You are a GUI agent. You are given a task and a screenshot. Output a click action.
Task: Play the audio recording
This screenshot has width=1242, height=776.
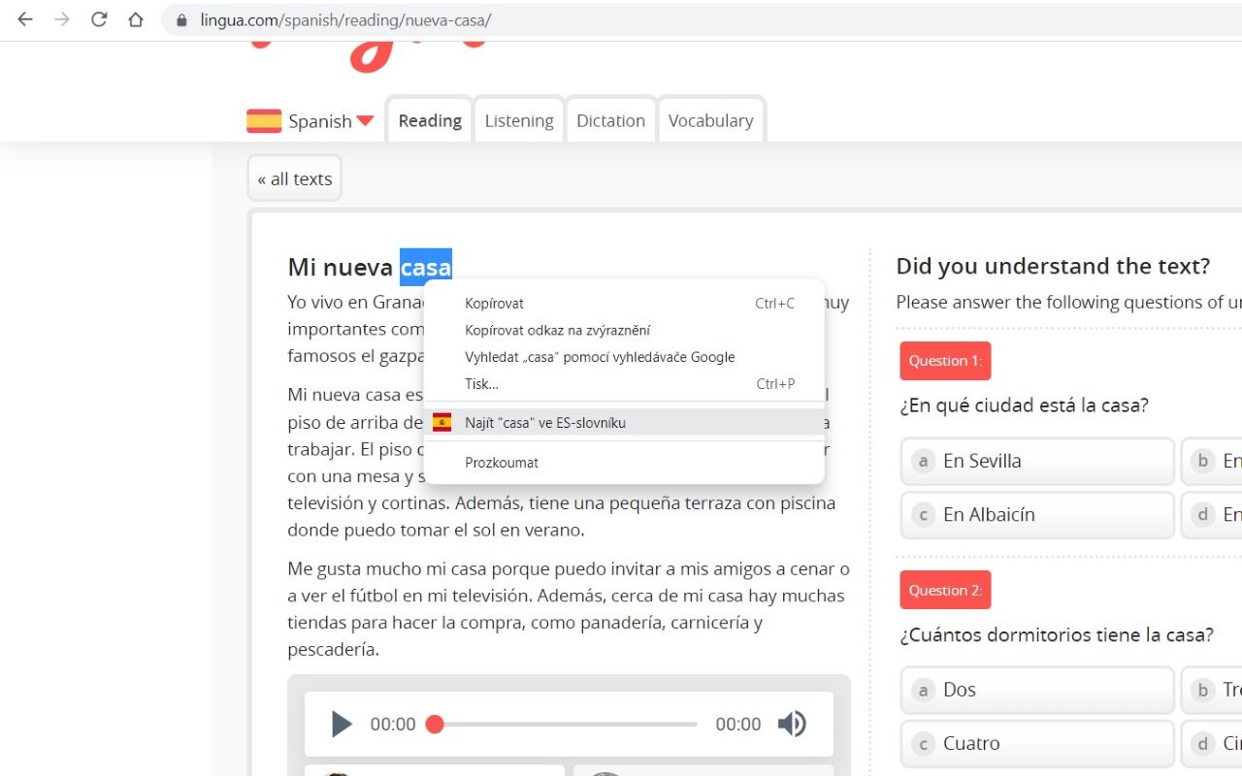[341, 725]
